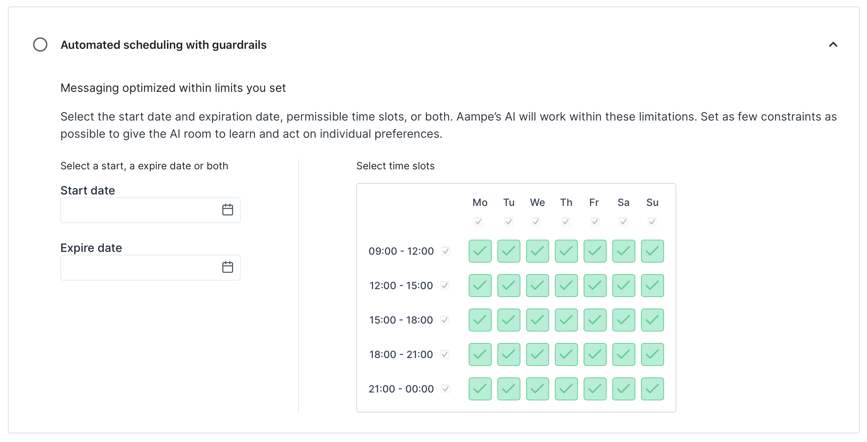Toggle the 12:00 - 15:00 row checkbox
This screenshot has width=867, height=442.
(445, 286)
